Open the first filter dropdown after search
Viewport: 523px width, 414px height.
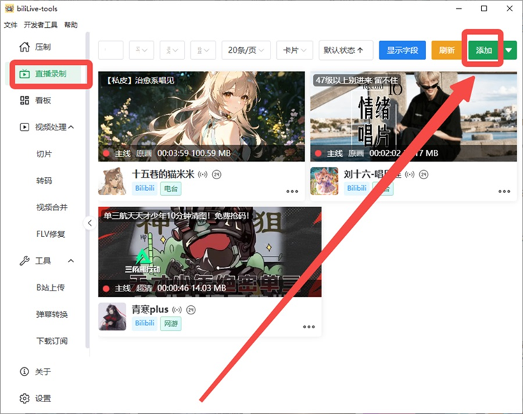142,50
